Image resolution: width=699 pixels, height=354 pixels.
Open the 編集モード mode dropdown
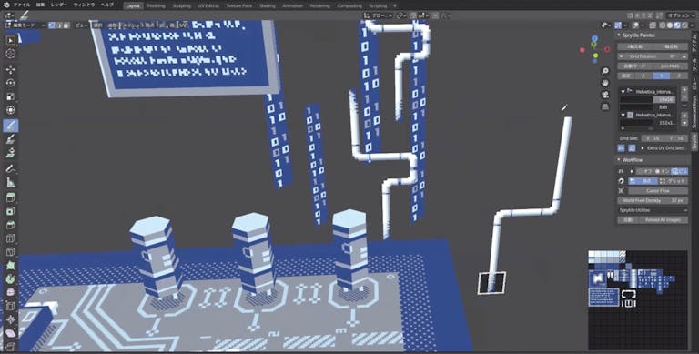coord(25,25)
